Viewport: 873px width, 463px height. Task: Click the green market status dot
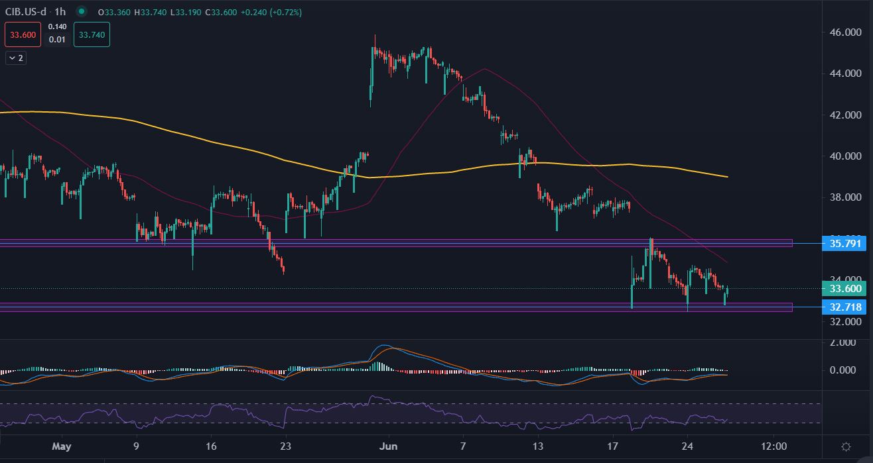click(x=81, y=12)
